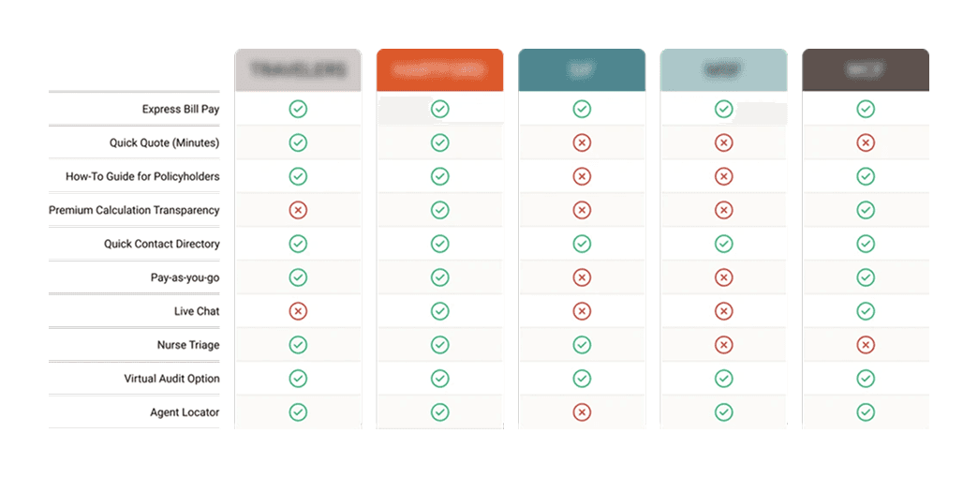The width and height of the screenshot is (978, 478).
Task: Click Virtual Audit Option checkmark in orange column
Action: pos(439,378)
